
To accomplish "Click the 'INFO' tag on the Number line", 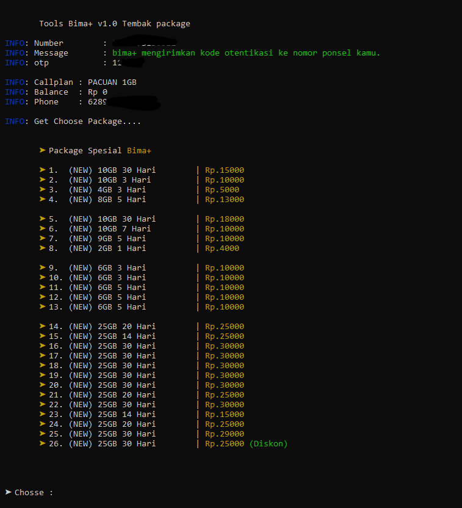I will [x=15, y=43].
